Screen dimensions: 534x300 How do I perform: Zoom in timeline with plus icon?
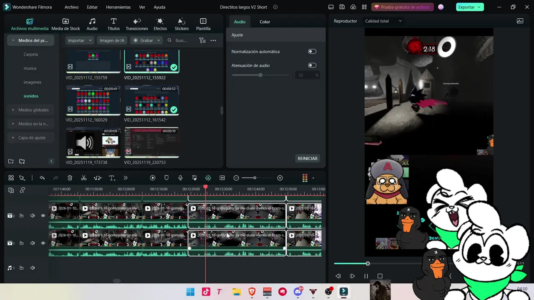(280, 178)
